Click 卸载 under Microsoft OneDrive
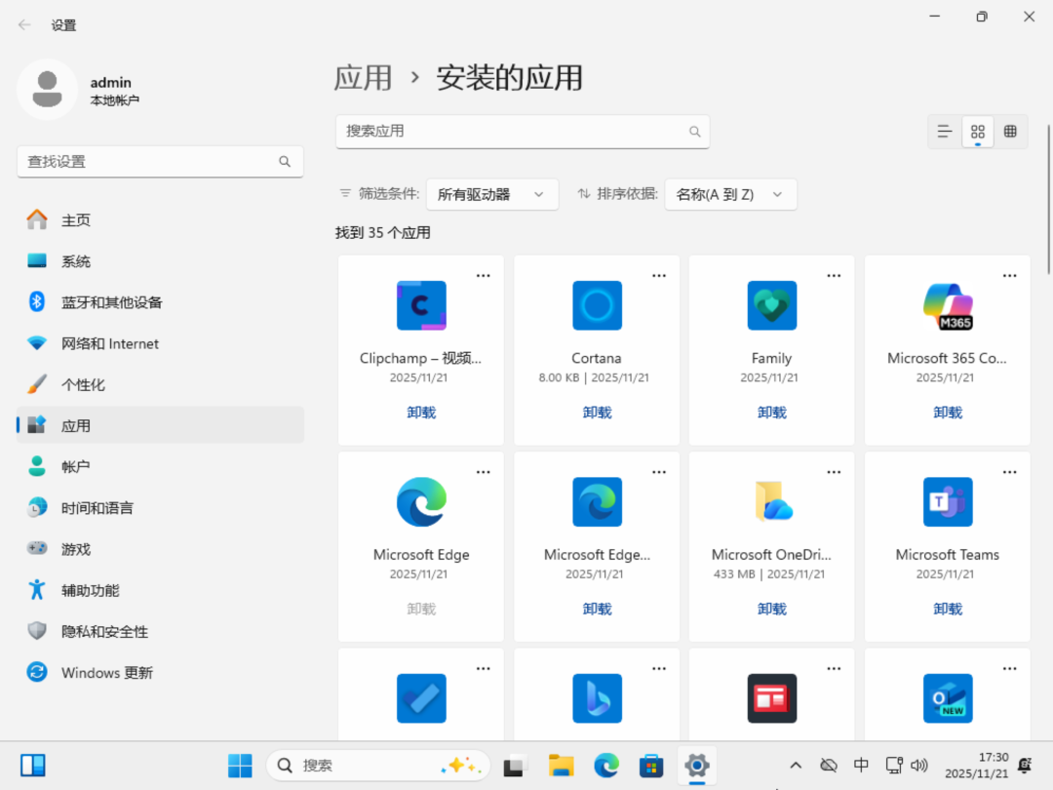1053x790 pixels. pyautogui.click(x=771, y=609)
